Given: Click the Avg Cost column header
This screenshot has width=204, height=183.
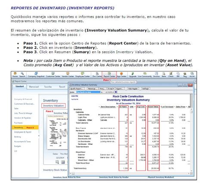Looking at the screenshot, I should click(x=141, y=107).
